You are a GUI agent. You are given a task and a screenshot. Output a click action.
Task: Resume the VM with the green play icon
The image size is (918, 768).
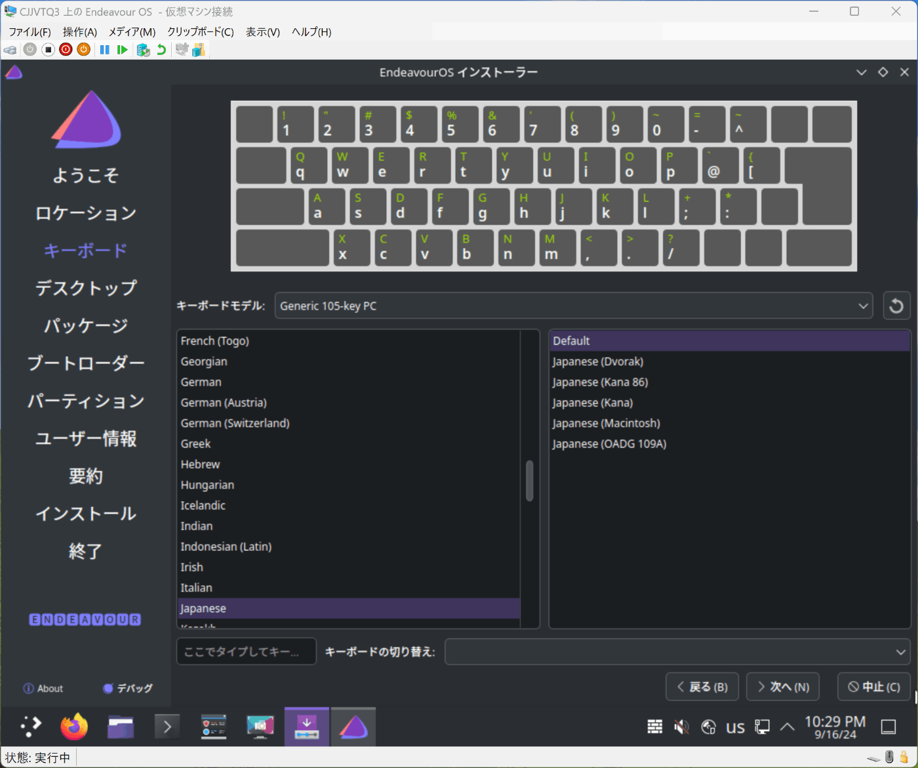122,49
